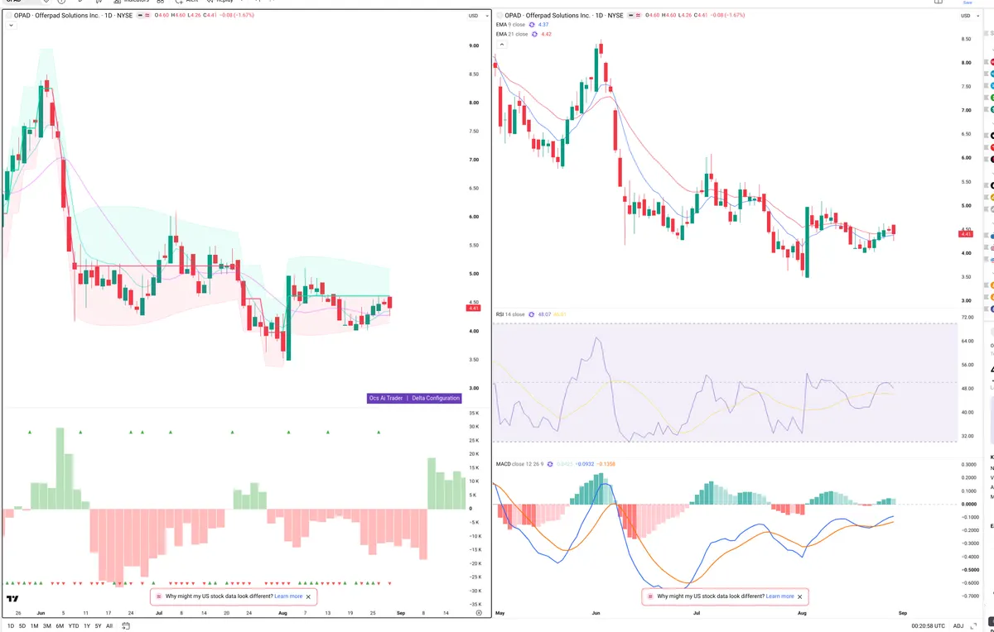
Task: Click the TradingView logo on left chart
Action: (x=12, y=599)
